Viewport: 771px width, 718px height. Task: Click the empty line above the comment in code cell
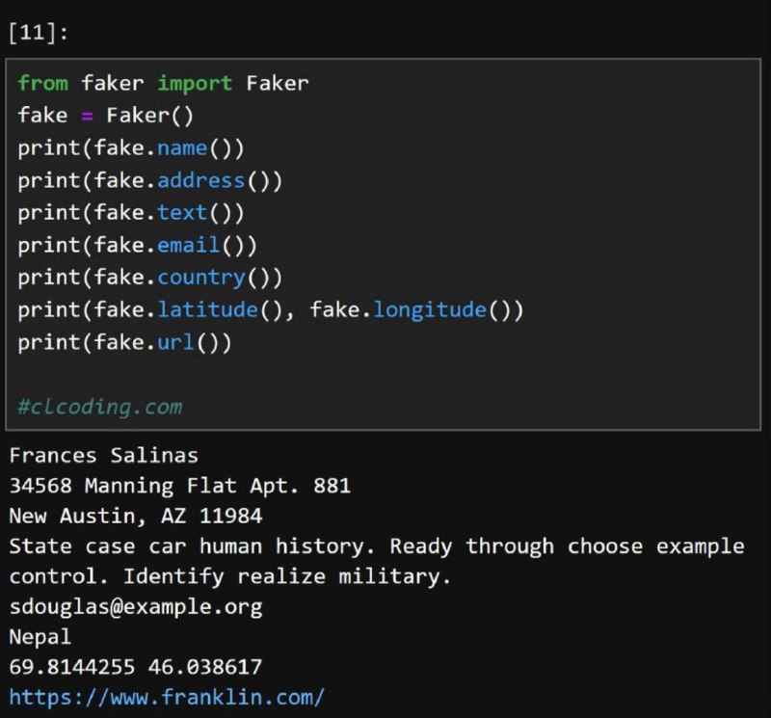383,375
